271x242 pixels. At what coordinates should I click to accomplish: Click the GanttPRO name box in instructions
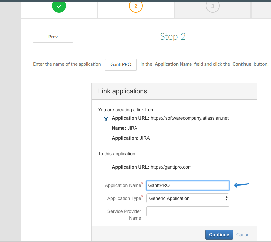pyautogui.click(x=121, y=65)
